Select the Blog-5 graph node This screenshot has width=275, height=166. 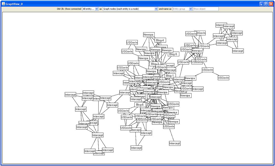point(173,54)
